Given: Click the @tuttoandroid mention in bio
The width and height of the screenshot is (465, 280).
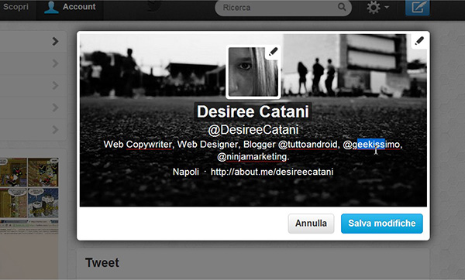Looking at the screenshot, I should [308, 145].
